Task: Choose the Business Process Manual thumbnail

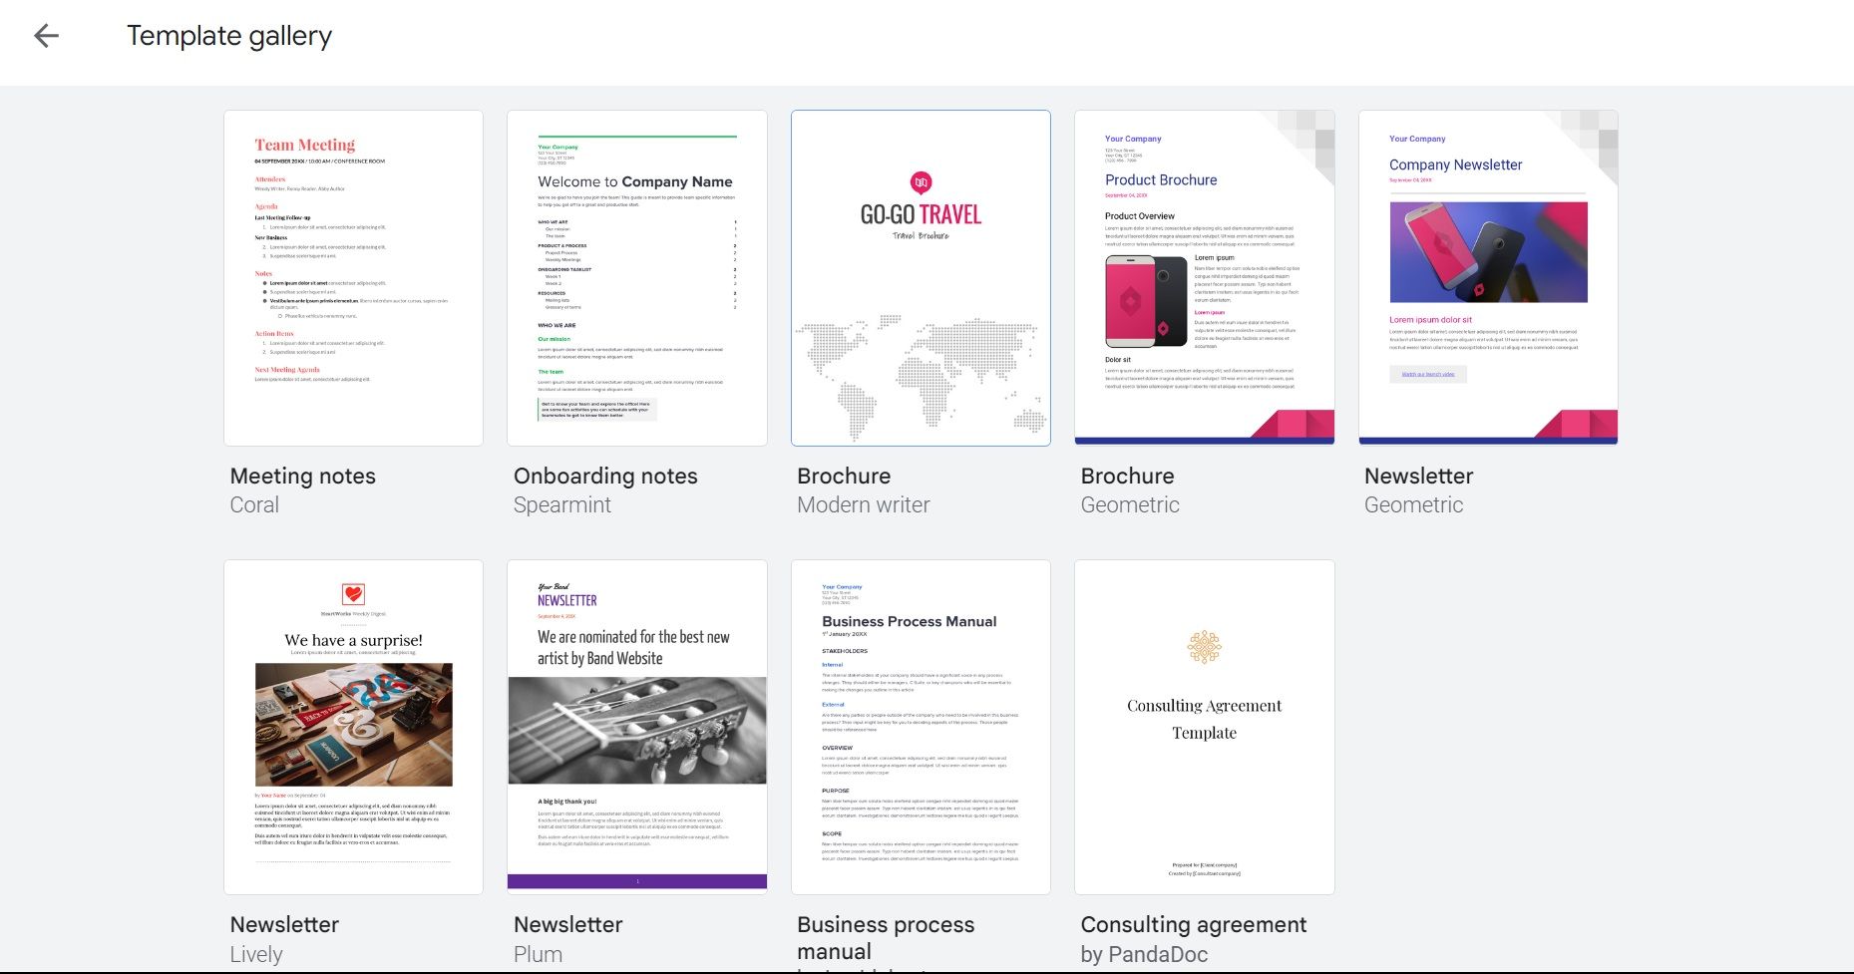Action: point(921,727)
